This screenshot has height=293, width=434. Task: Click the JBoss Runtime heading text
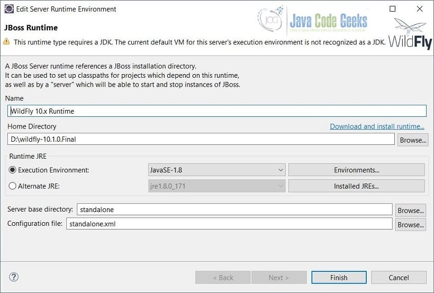31,28
